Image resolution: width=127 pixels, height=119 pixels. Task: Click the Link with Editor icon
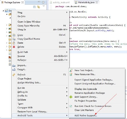[x=38, y=7]
